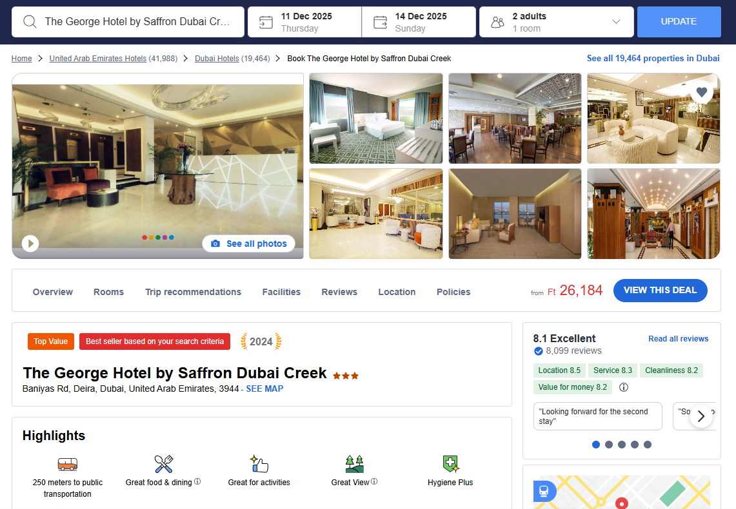Image resolution: width=736 pixels, height=509 pixels.
Task: Open the hotel bedroom photo thumbnail
Action: coord(376,119)
